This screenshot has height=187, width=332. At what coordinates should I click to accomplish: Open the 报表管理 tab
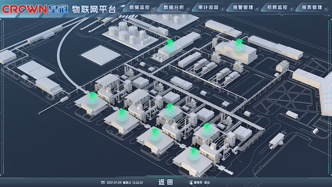[x=313, y=8]
